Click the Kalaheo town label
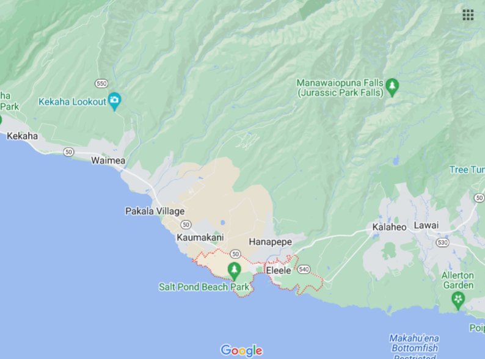Image resolution: width=485 pixels, height=359 pixels. pyautogui.click(x=389, y=227)
